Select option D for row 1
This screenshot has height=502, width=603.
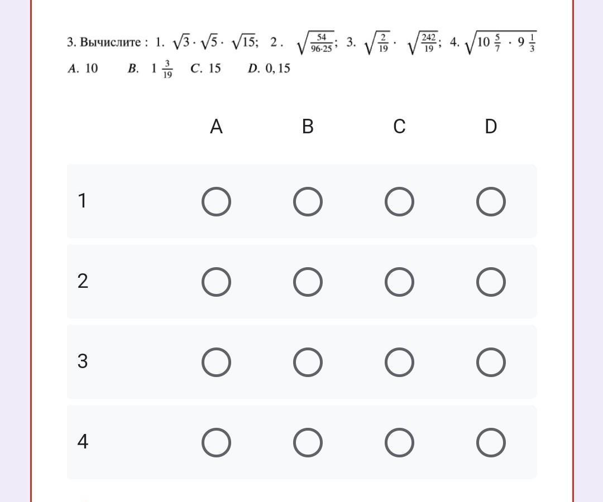click(491, 202)
